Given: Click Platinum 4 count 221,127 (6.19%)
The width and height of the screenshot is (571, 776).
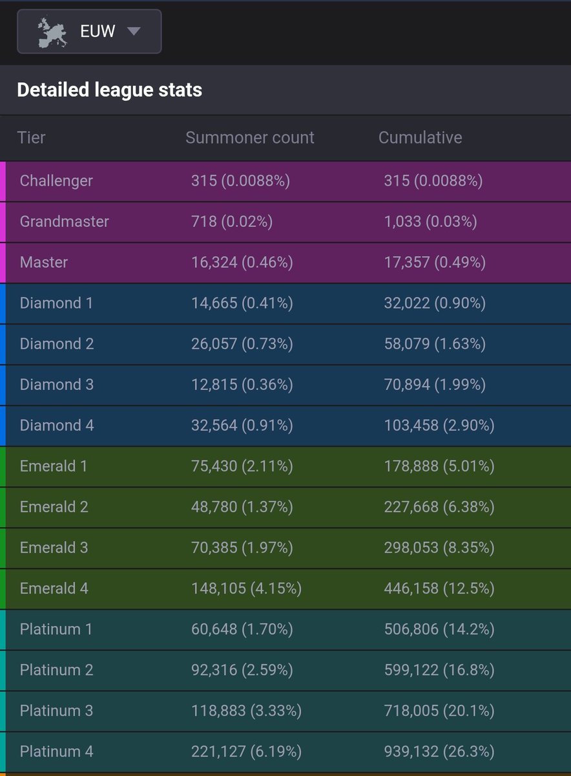Looking at the screenshot, I should [x=246, y=751].
